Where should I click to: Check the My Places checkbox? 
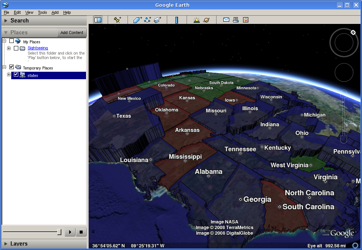tap(12, 41)
